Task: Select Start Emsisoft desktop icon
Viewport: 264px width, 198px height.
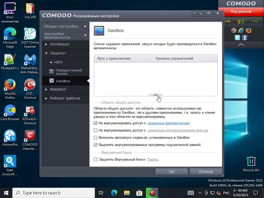Action: click(10, 166)
